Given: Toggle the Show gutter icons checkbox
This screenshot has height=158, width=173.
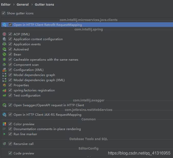Looking at the screenshot, I should 4,13.
